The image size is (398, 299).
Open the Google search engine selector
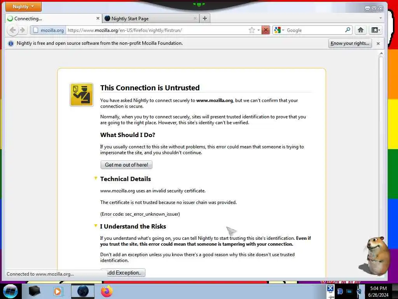pyautogui.click(x=279, y=30)
